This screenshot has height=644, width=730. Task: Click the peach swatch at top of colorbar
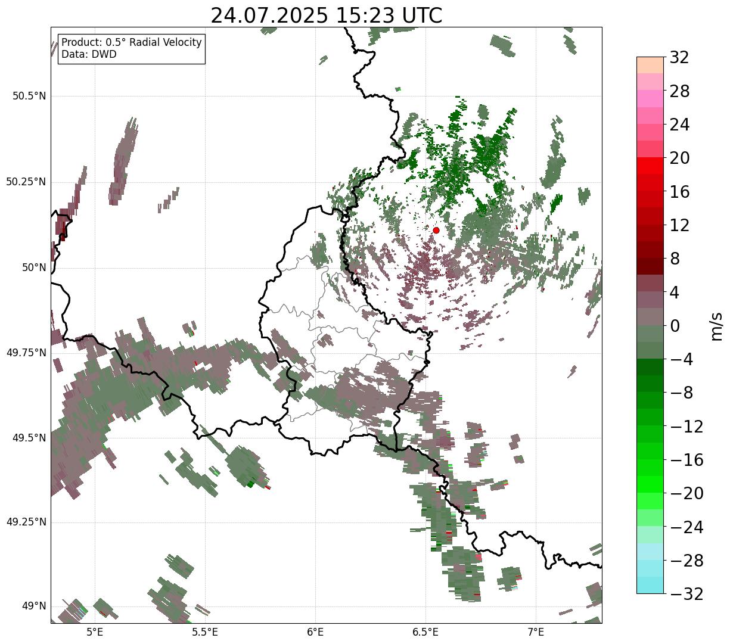[650, 65]
